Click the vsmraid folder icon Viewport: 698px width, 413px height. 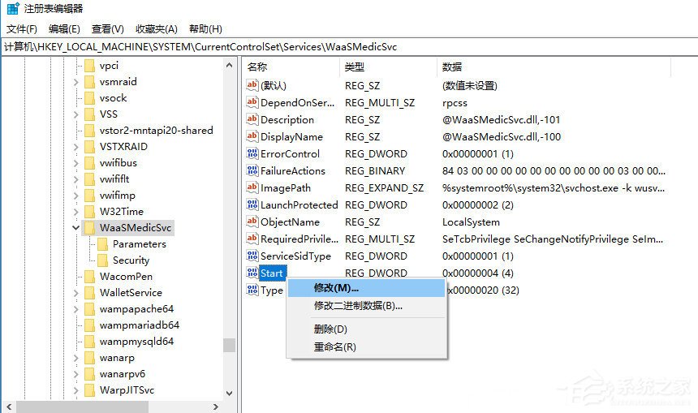click(89, 82)
